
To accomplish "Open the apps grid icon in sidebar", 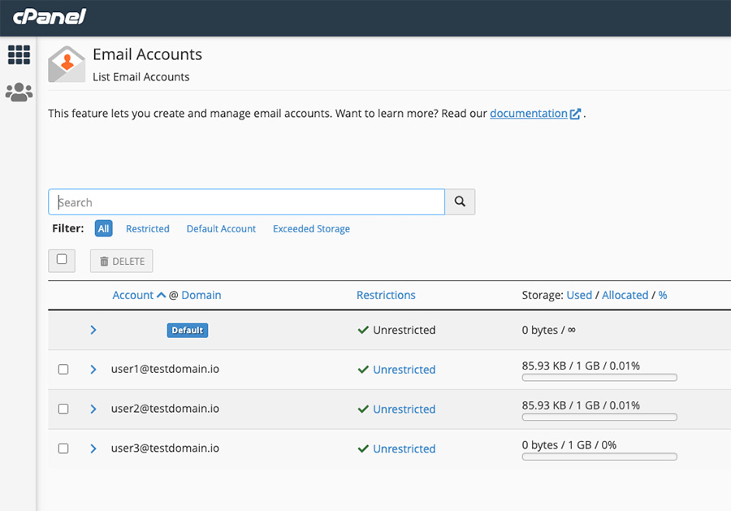I will coord(19,54).
